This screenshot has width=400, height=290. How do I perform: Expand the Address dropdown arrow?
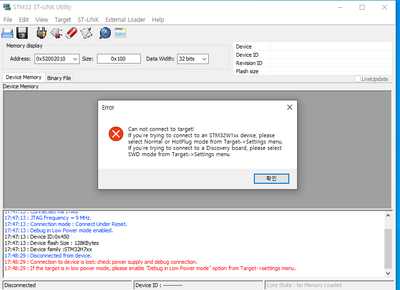75,59
